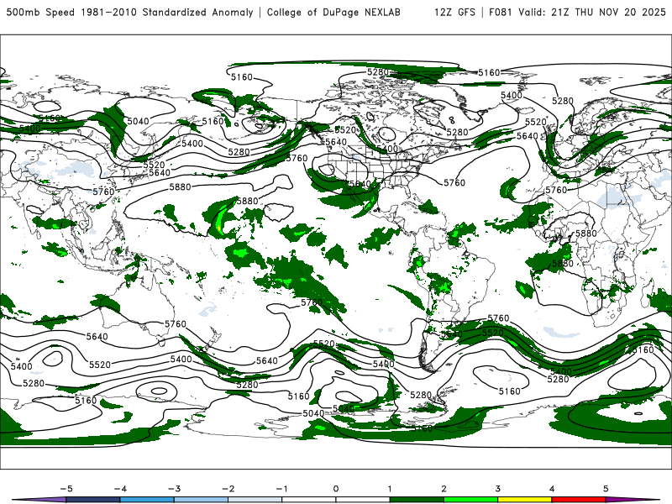This screenshot has height=504, width=672.
Task: Click the bright green 2 to 3 colorbar segment
Action: coord(471,500)
